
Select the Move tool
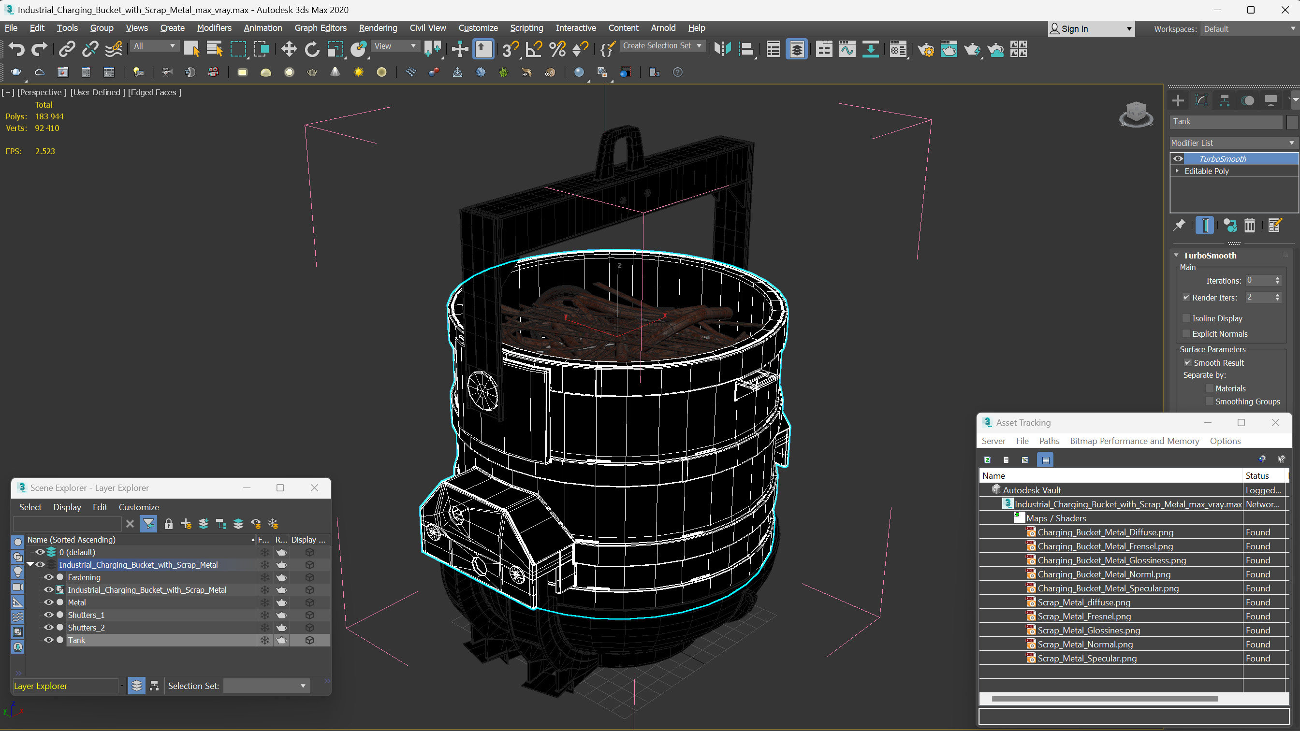pyautogui.click(x=289, y=49)
